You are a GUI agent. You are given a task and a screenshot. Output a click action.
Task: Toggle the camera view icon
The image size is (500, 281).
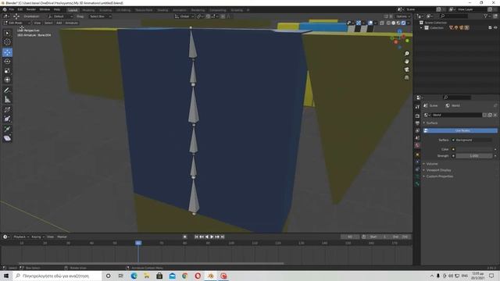click(x=406, y=69)
